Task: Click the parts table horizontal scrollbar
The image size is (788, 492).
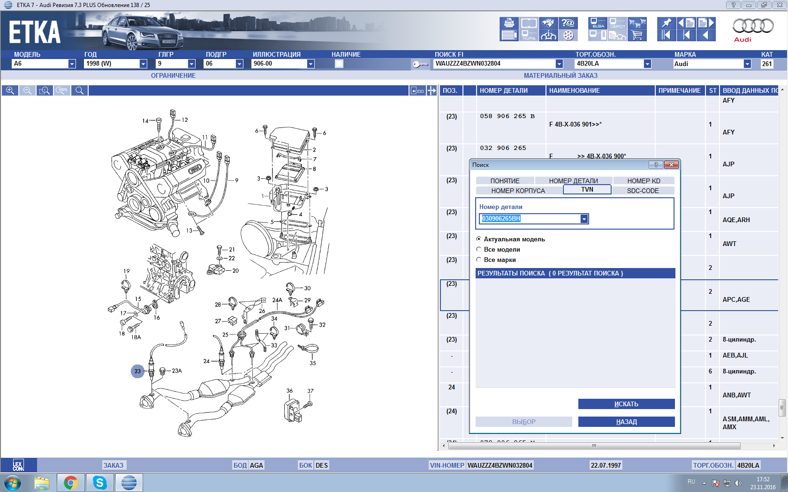Action: [594, 446]
